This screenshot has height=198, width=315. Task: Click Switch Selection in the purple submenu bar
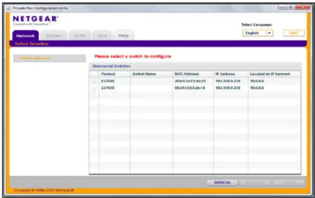pos(32,44)
